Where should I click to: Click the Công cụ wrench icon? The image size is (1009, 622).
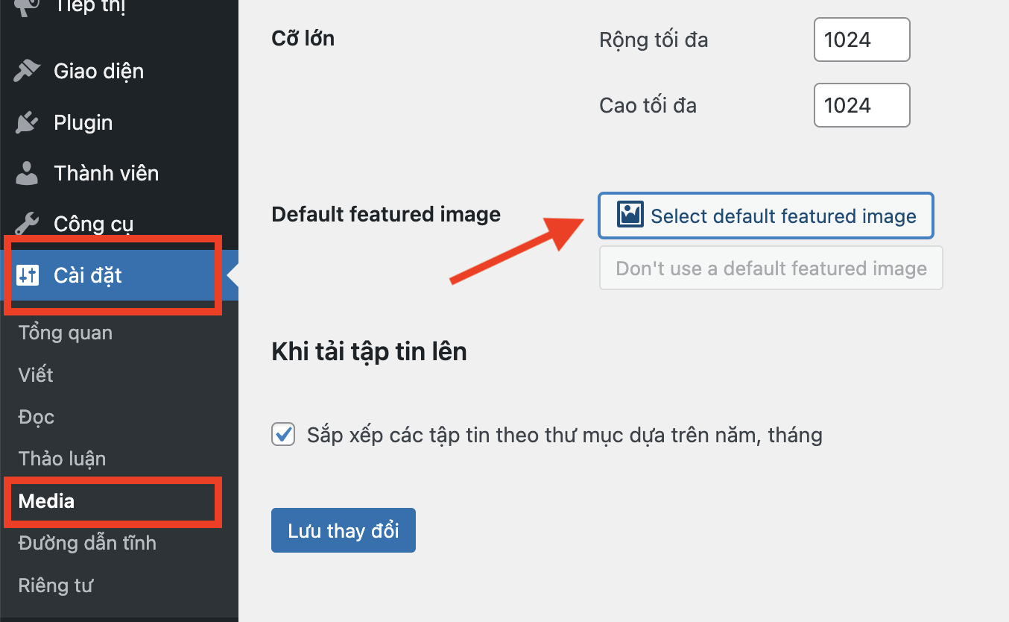tap(27, 224)
